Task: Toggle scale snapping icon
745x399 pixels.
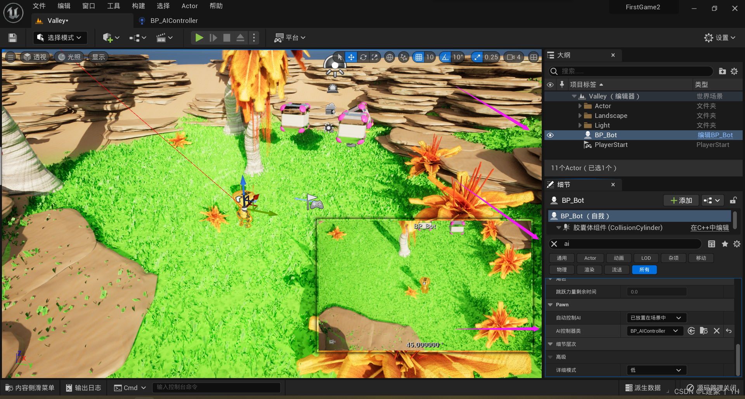Action: tap(477, 57)
